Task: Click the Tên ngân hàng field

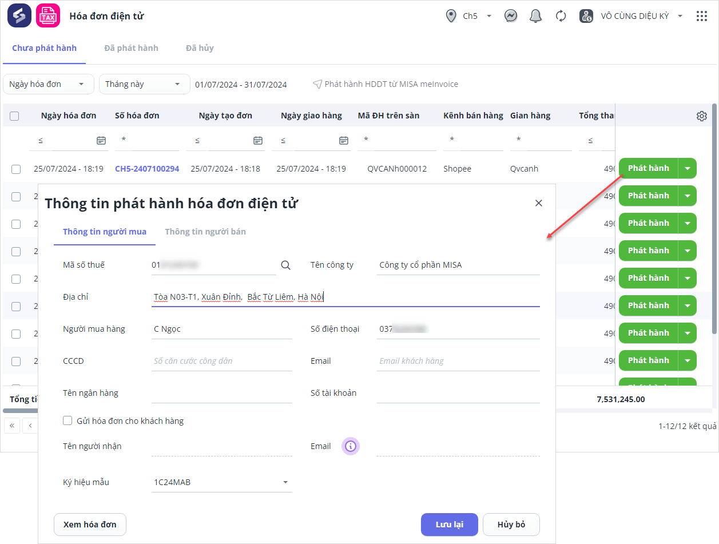Action: point(222,393)
